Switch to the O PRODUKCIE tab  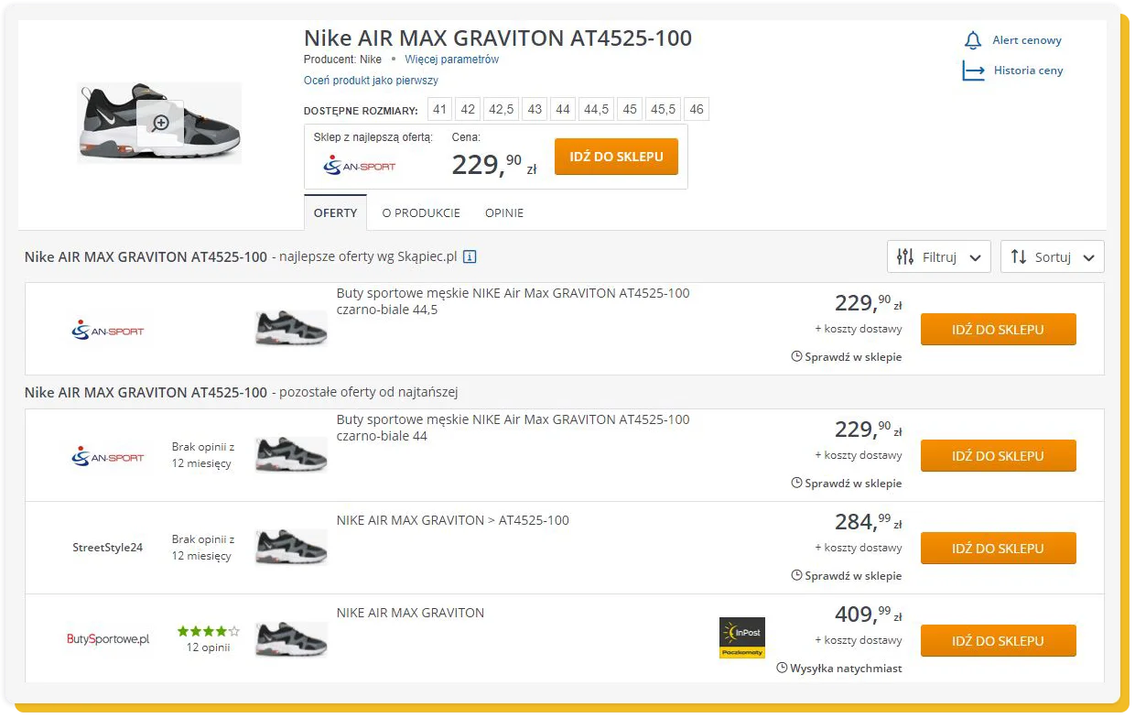421,213
